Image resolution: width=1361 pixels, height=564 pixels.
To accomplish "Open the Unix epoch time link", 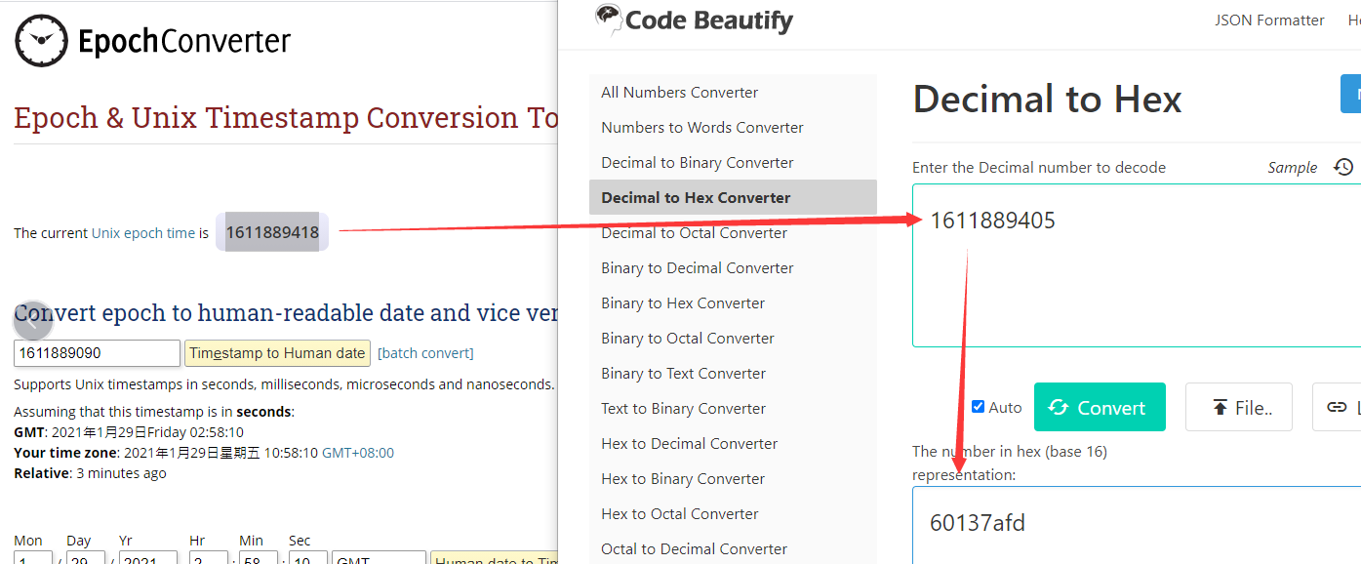I will (143, 233).
